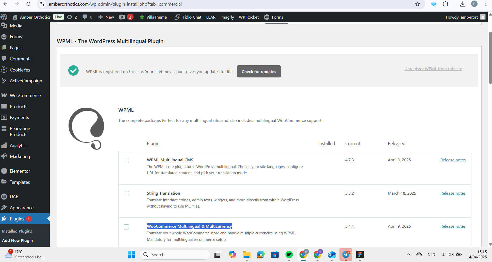This screenshot has width=492, height=262.
Task: Tick the WPML Multilingual CMS checkbox
Action: [x=126, y=160]
